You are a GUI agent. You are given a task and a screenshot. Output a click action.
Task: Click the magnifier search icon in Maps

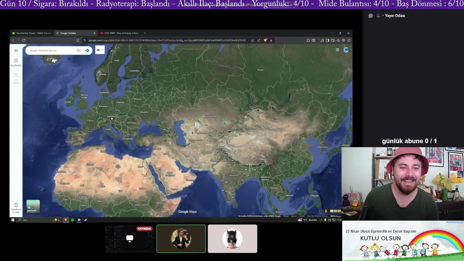78,50
